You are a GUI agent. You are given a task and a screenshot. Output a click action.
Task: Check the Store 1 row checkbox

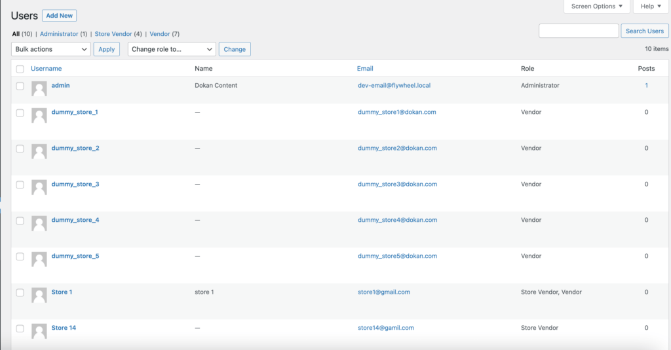coord(20,292)
